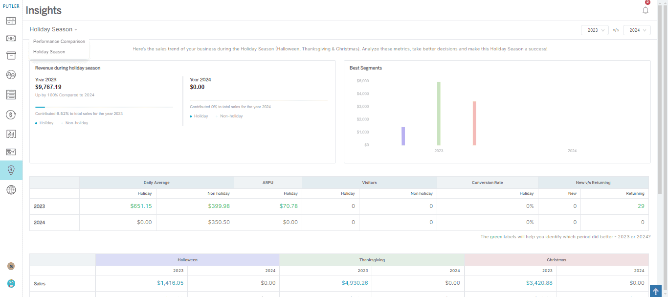Click the $1,416.05 Halloween sales value
This screenshot has width=668, height=297.
170,283
